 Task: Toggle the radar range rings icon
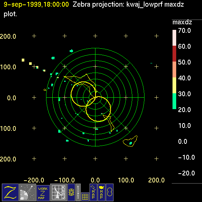pos(71,192)
